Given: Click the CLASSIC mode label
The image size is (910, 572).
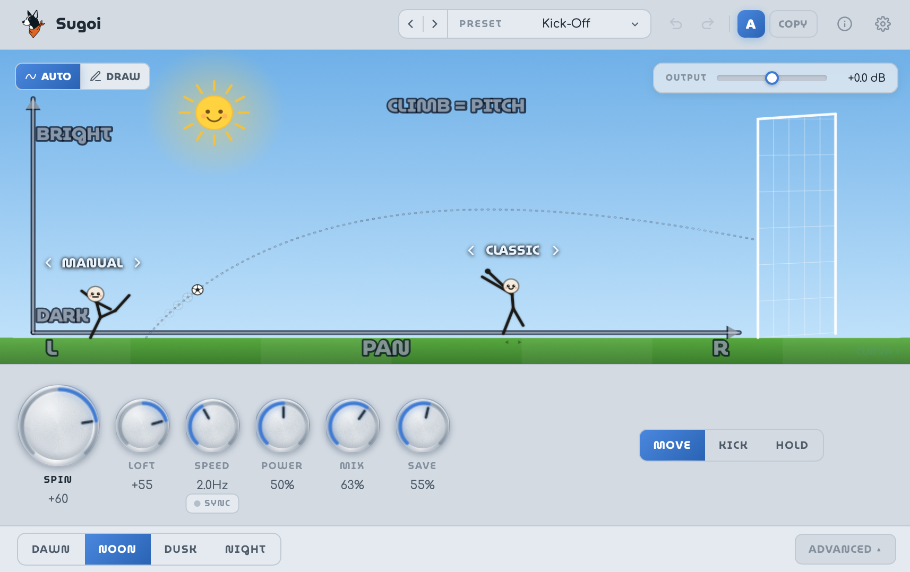Looking at the screenshot, I should (x=513, y=250).
